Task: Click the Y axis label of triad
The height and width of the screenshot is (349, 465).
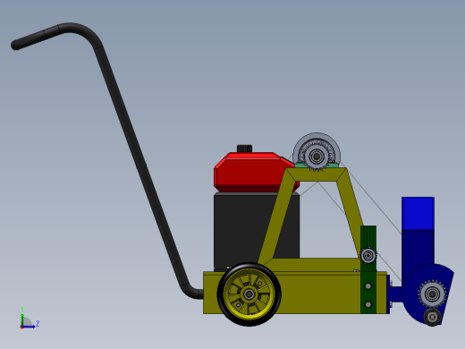Action: click(x=22, y=309)
